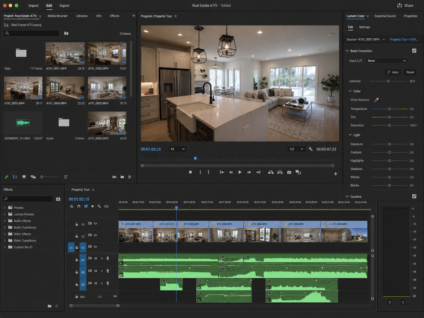Screen dimensions: 424x318
Task: Click the Extract button in Program monitor
Action: pos(280,172)
